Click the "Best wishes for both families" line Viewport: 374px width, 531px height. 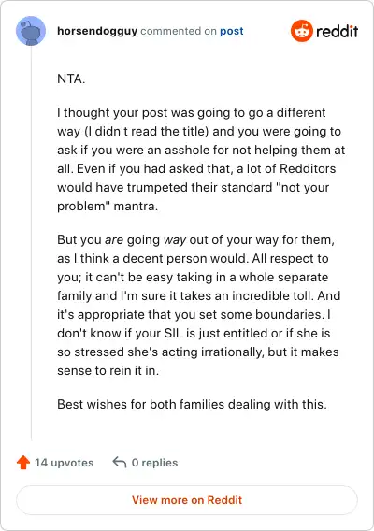click(x=192, y=404)
